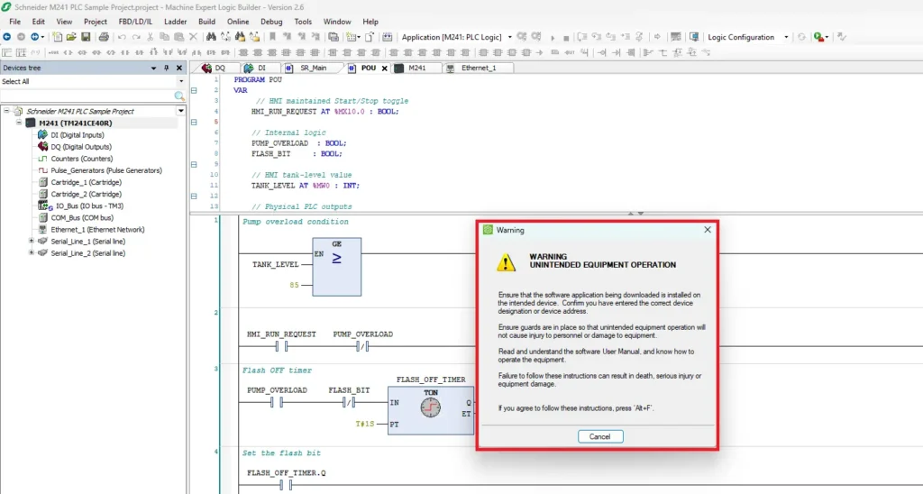Screen dimensions: 923x494
Task: Select Cartridge_2 (Cartridge) tree item
Action: coord(86,194)
